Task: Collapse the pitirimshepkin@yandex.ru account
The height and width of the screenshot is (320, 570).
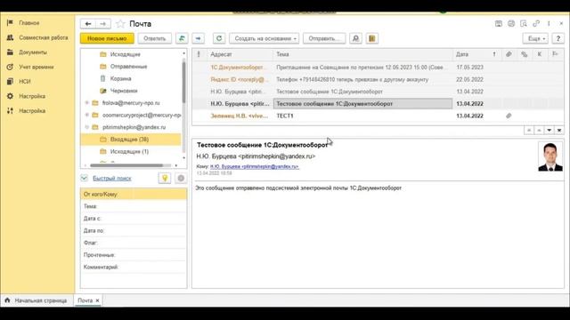Action: [87, 127]
